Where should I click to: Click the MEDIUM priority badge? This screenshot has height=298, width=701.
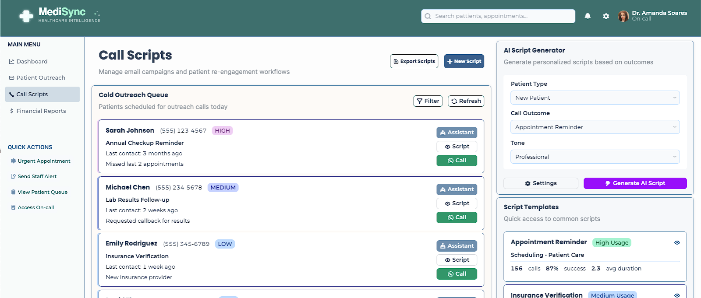coord(223,188)
